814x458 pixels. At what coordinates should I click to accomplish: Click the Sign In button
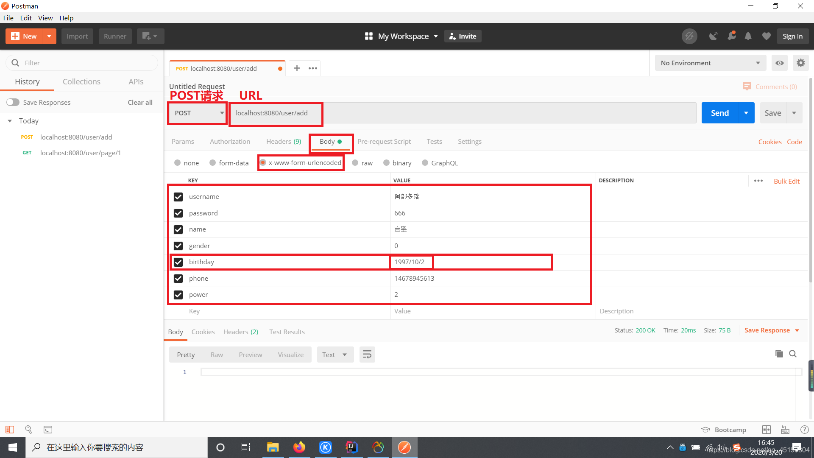pos(792,36)
